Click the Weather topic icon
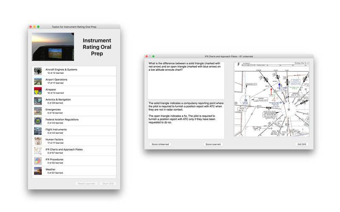The width and height of the screenshot is (340, 212). (38, 171)
